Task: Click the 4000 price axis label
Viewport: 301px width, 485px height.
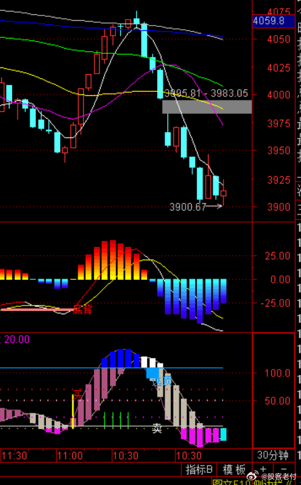Action: (279, 94)
